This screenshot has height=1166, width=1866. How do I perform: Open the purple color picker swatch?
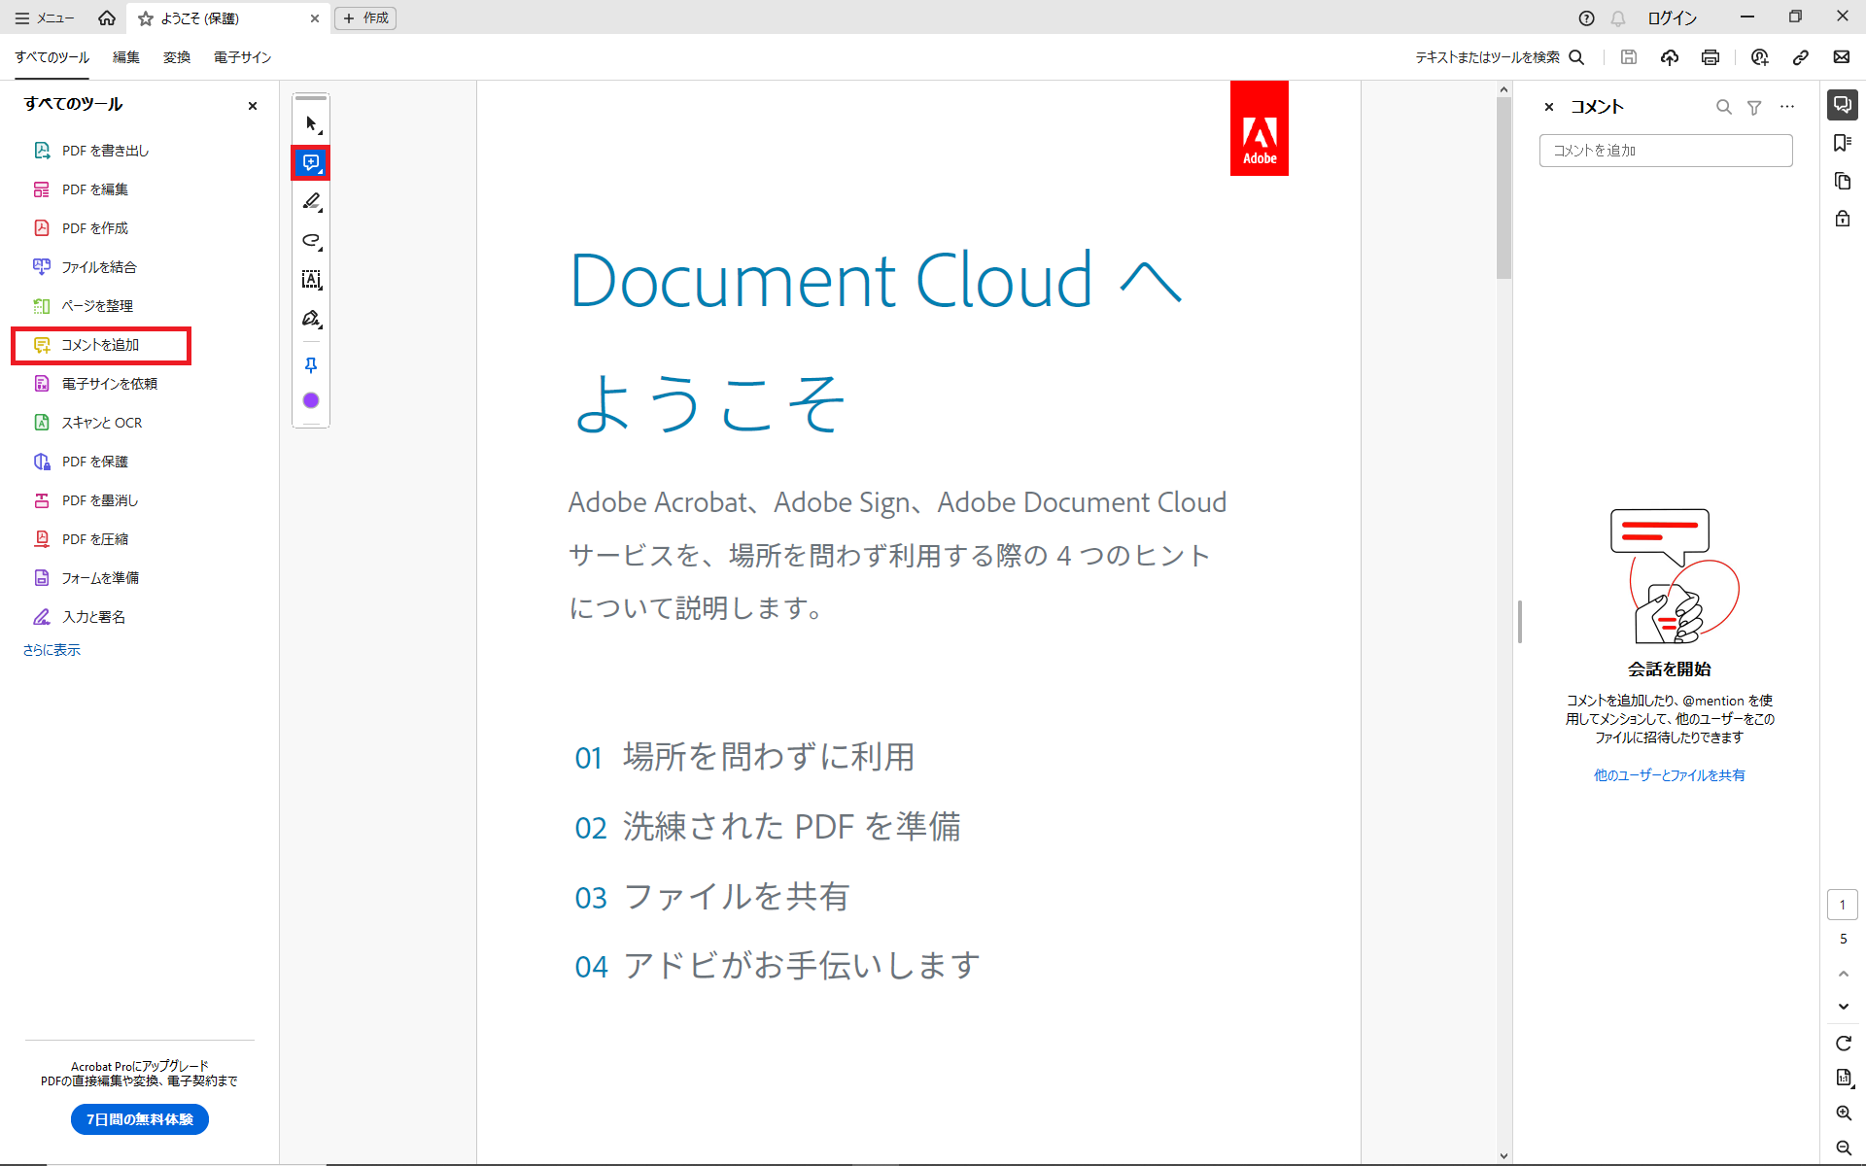(311, 400)
